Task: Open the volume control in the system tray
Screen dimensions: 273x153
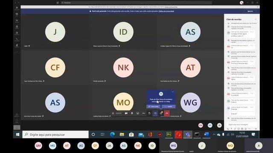Action: [x=232, y=134]
